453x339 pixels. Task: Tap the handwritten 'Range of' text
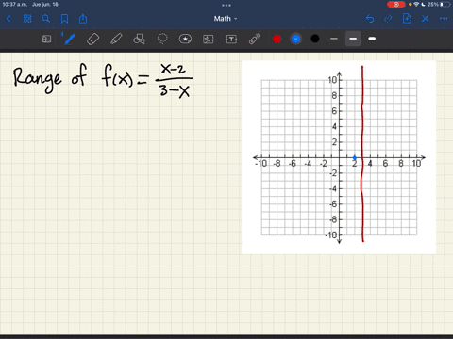click(50, 78)
